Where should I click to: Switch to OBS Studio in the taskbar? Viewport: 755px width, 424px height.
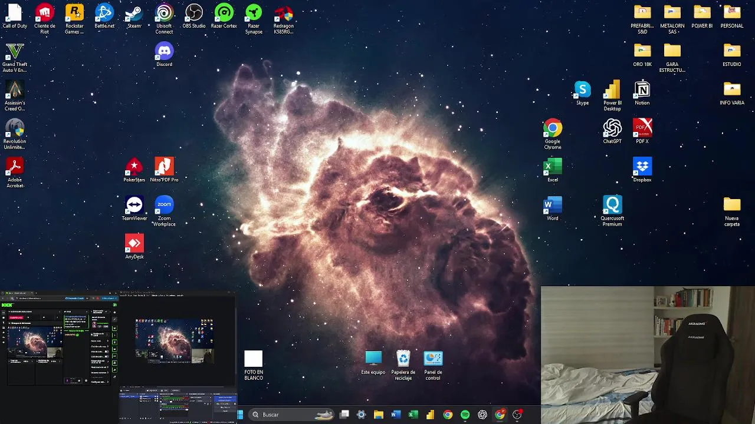click(x=517, y=415)
